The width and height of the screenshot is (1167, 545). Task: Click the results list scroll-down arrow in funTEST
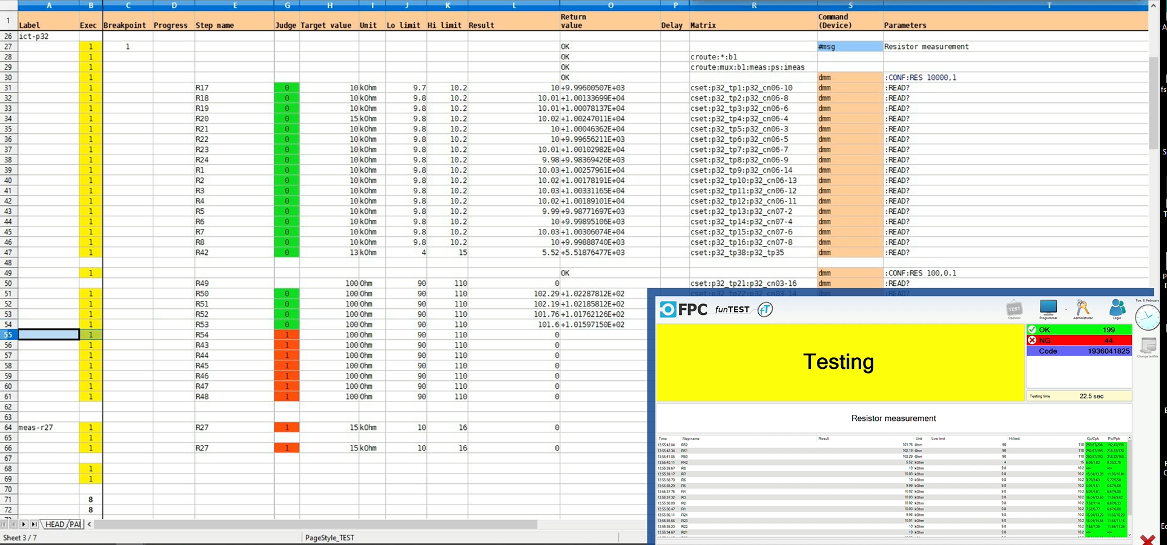(x=1129, y=534)
